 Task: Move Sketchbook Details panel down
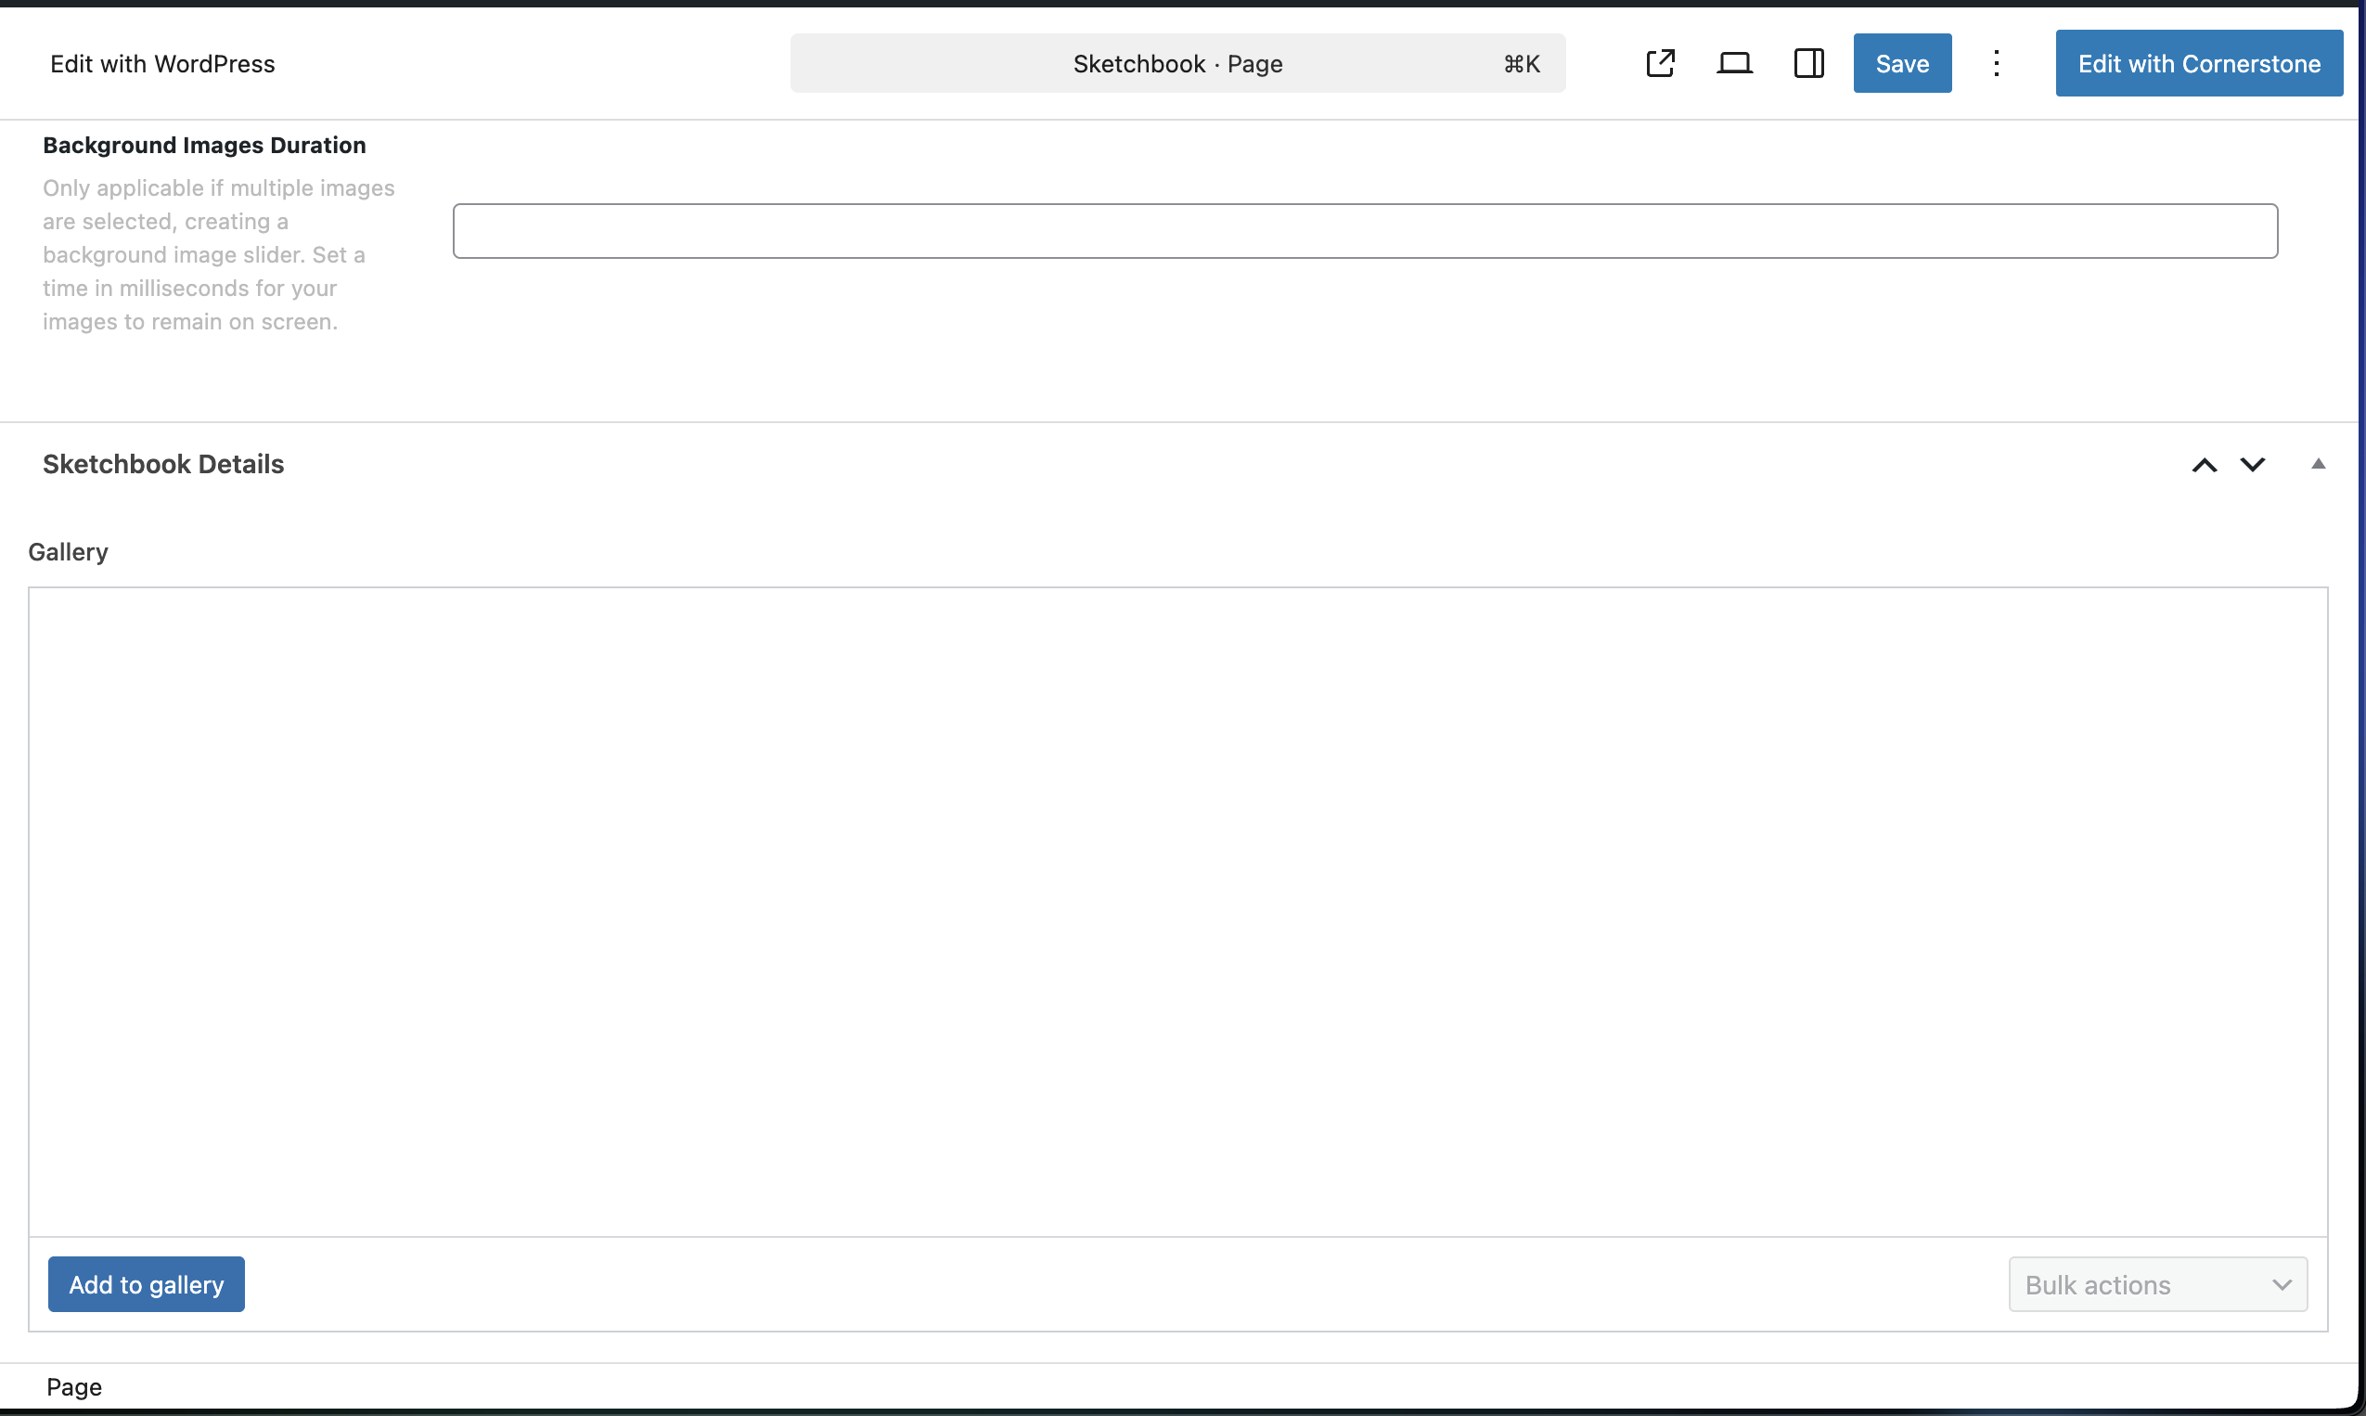[2253, 465]
